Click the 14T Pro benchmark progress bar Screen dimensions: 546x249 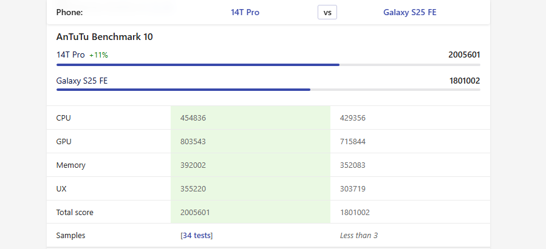[x=268, y=65]
